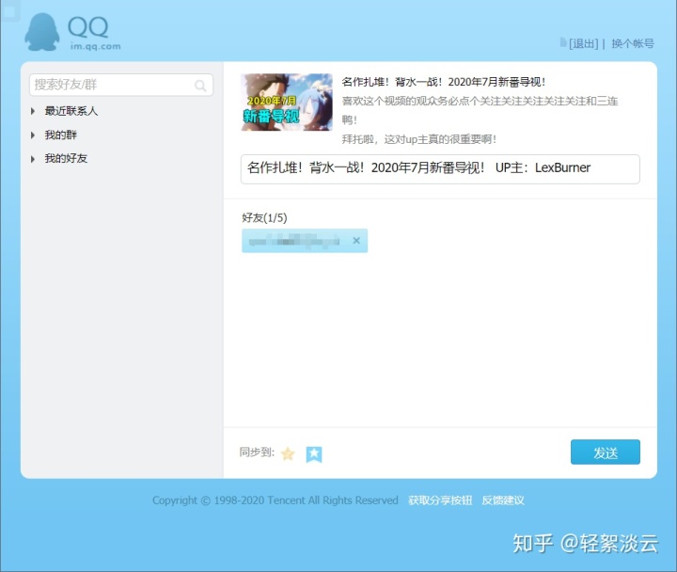Click the 发送 send button
The height and width of the screenshot is (572, 677).
(x=606, y=453)
